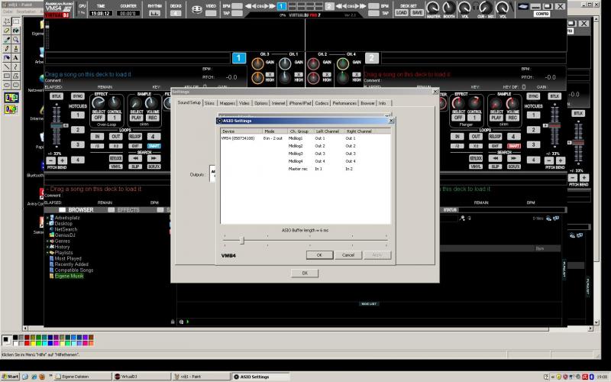Toggle the blue SMART loop on left deck
611x382 pixels.
154,146
